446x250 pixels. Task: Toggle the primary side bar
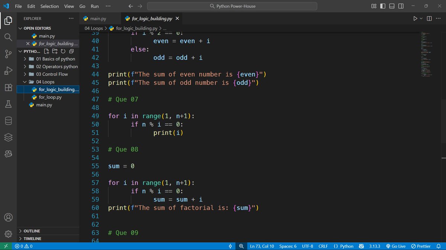click(383, 6)
